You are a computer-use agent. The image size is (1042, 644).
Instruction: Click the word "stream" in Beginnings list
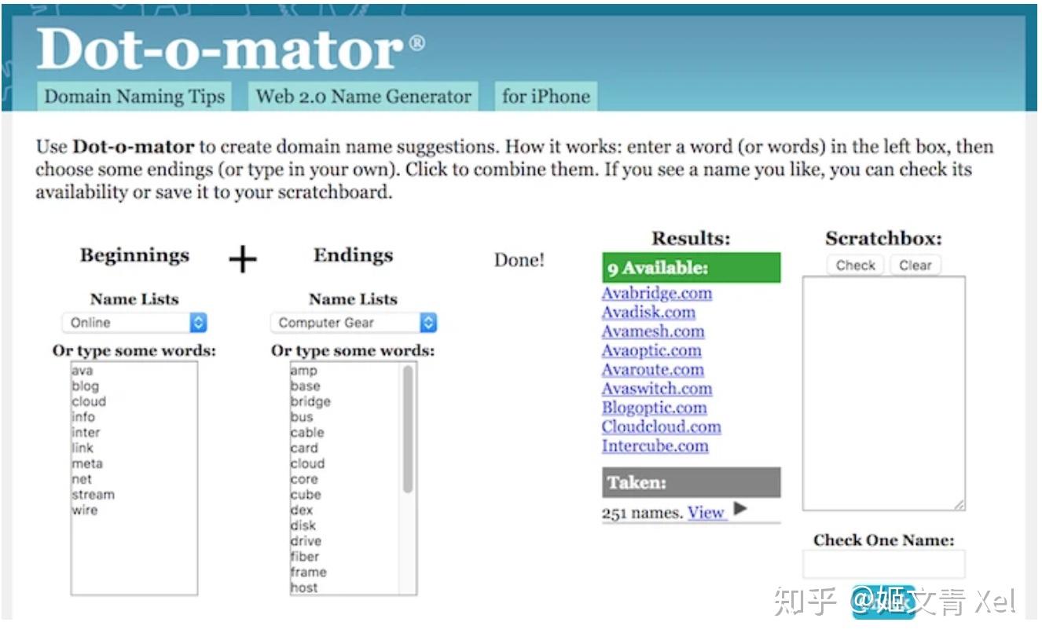pos(93,495)
